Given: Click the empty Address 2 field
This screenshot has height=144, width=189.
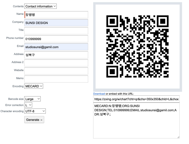Looking at the screenshot, I should click(56, 63).
